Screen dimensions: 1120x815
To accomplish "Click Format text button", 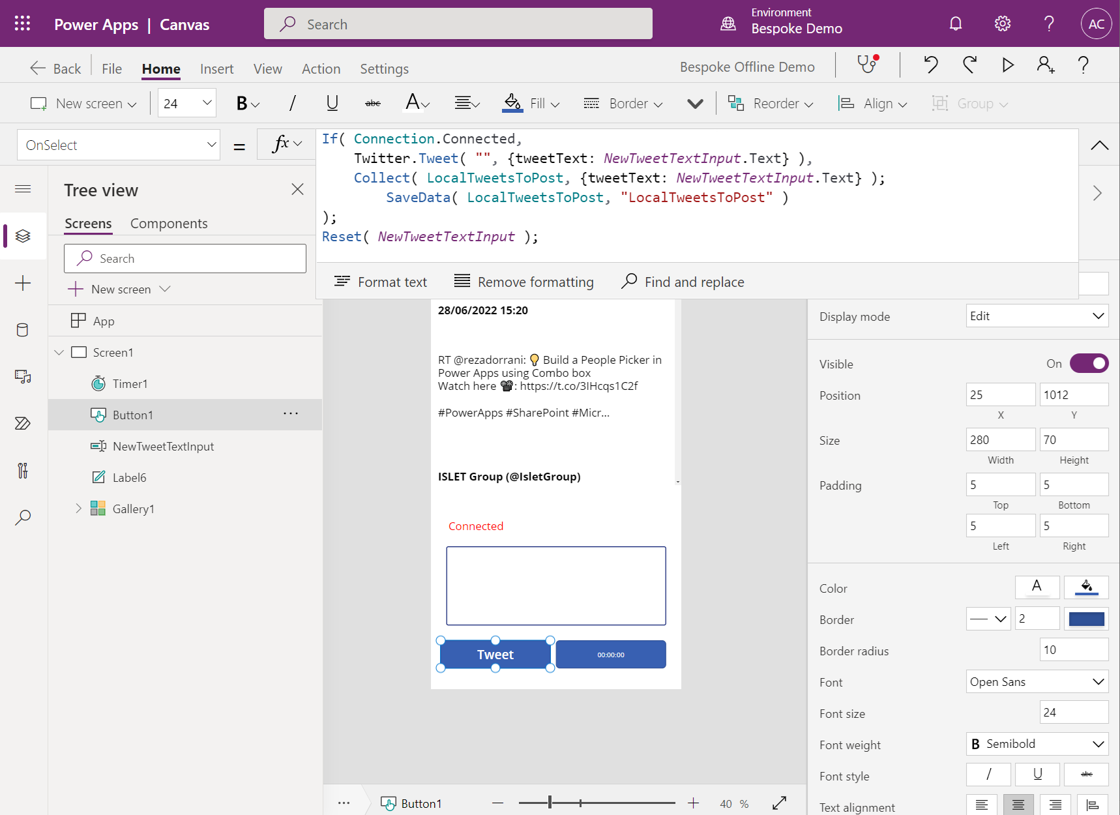I will click(381, 282).
